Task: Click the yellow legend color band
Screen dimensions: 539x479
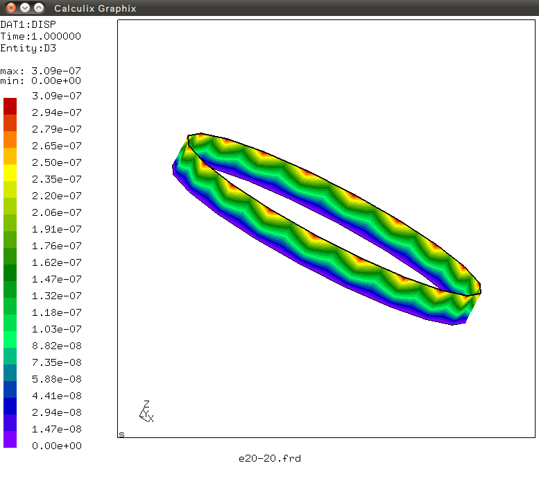Action: [10, 173]
